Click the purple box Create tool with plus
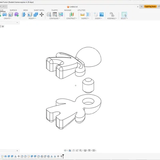 click(16, 14)
